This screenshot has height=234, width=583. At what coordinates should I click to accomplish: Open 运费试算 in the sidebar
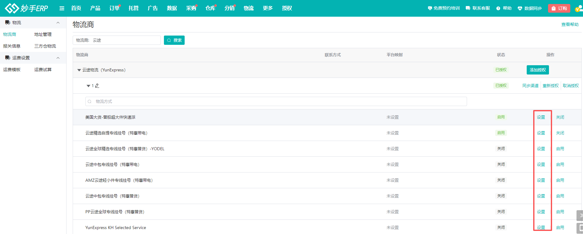[43, 70]
